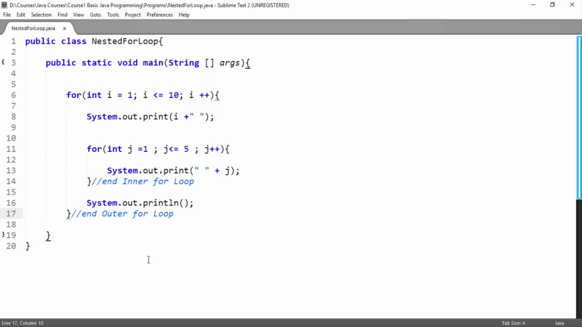Click the closing bracket marker beside line 19
The height and width of the screenshot is (327, 582).
coord(3,234)
